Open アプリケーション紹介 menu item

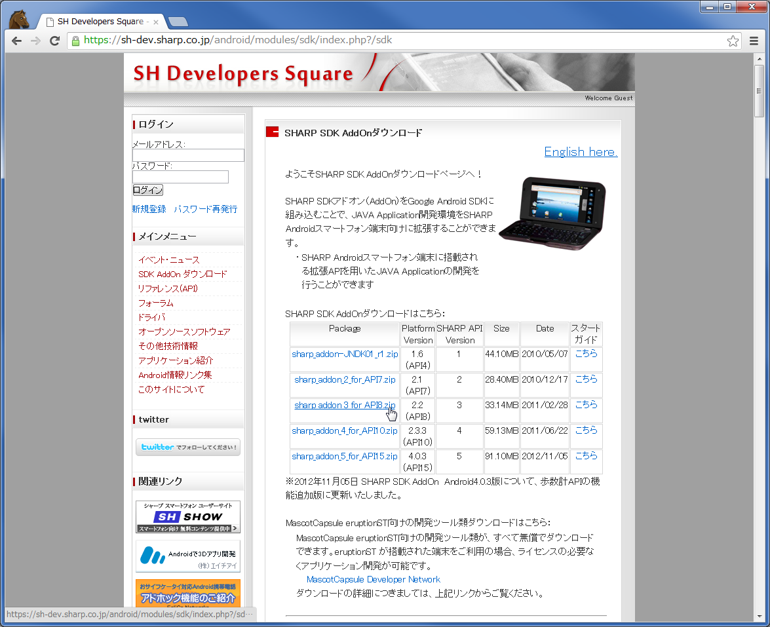[176, 360]
